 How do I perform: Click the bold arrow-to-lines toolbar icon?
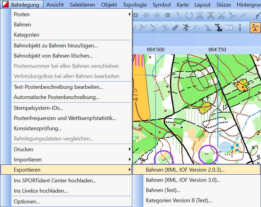click(x=218, y=28)
